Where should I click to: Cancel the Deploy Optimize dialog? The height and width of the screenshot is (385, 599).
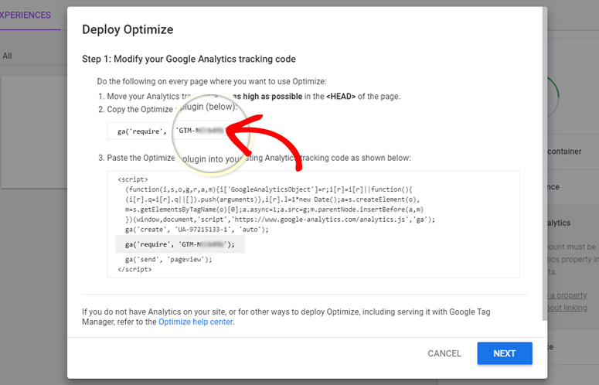[444, 353]
